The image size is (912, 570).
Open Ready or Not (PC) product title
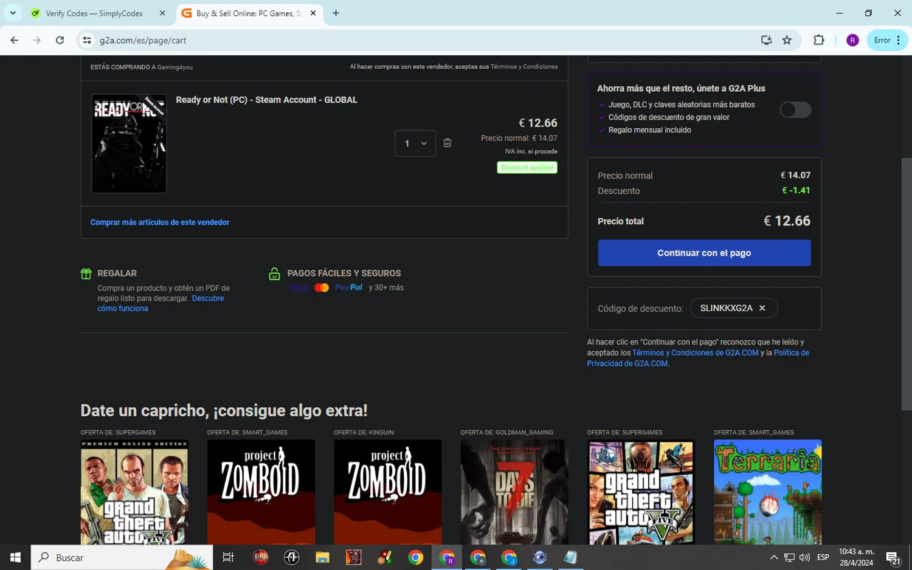pos(266,100)
